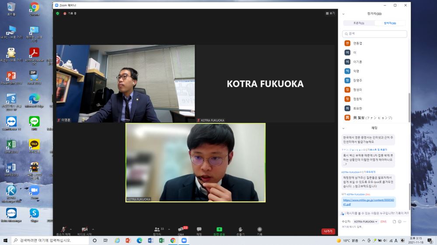Viewport: 437px width, 245px height.
Task: Select attendee 익명 in list
Action: coord(374,71)
